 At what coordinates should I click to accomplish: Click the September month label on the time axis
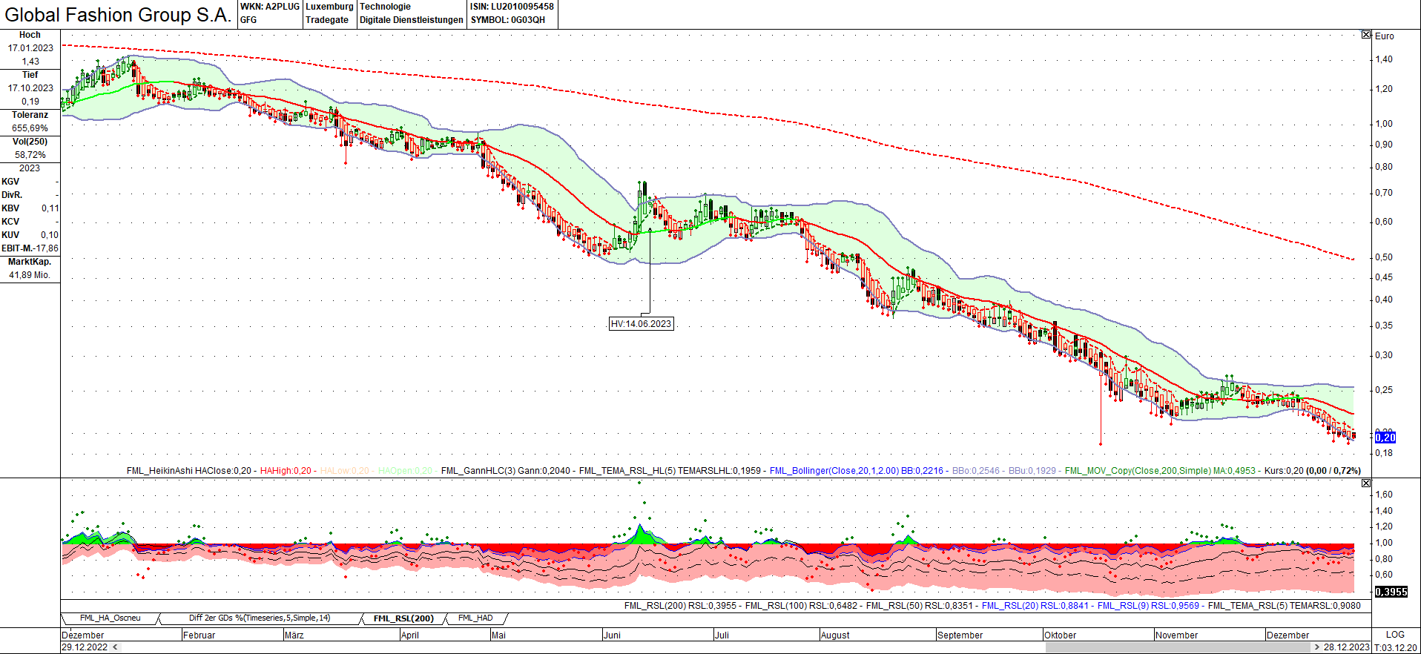960,635
